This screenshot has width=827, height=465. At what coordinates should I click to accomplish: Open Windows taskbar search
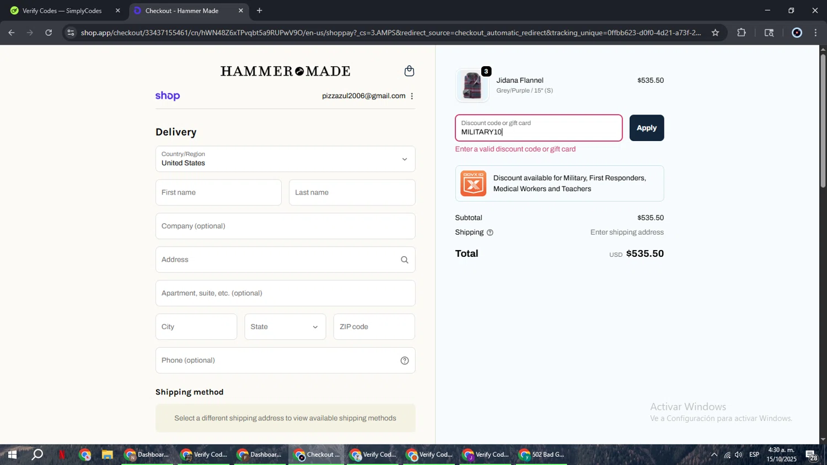point(37,455)
